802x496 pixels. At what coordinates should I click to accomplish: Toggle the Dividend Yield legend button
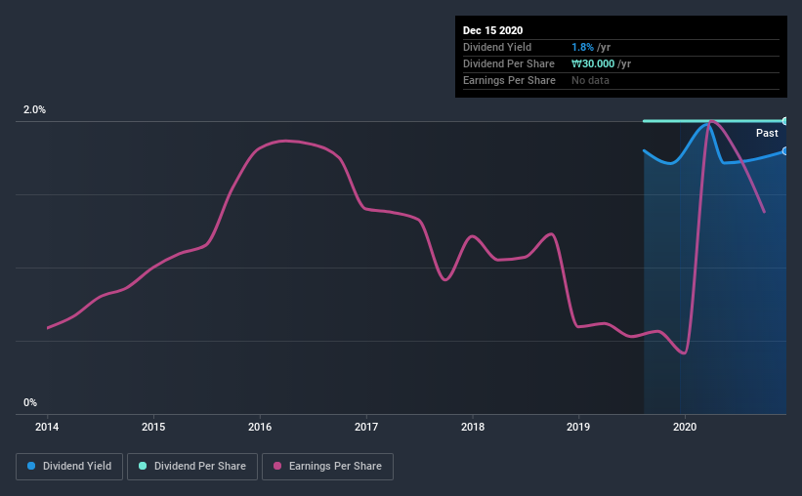click(x=69, y=467)
